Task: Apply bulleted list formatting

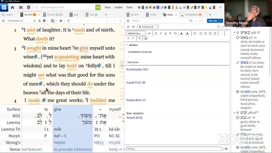Action: [201, 33]
